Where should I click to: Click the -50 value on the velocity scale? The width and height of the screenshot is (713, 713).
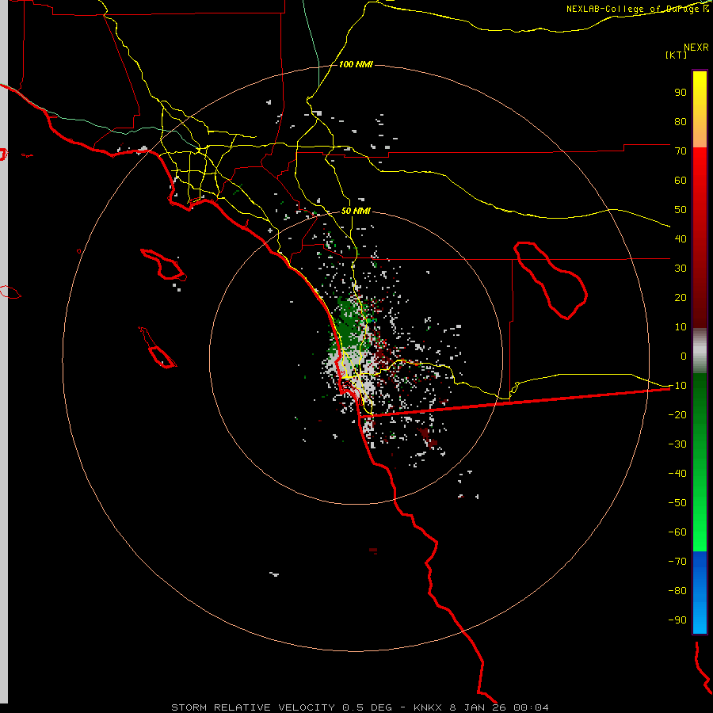677,503
